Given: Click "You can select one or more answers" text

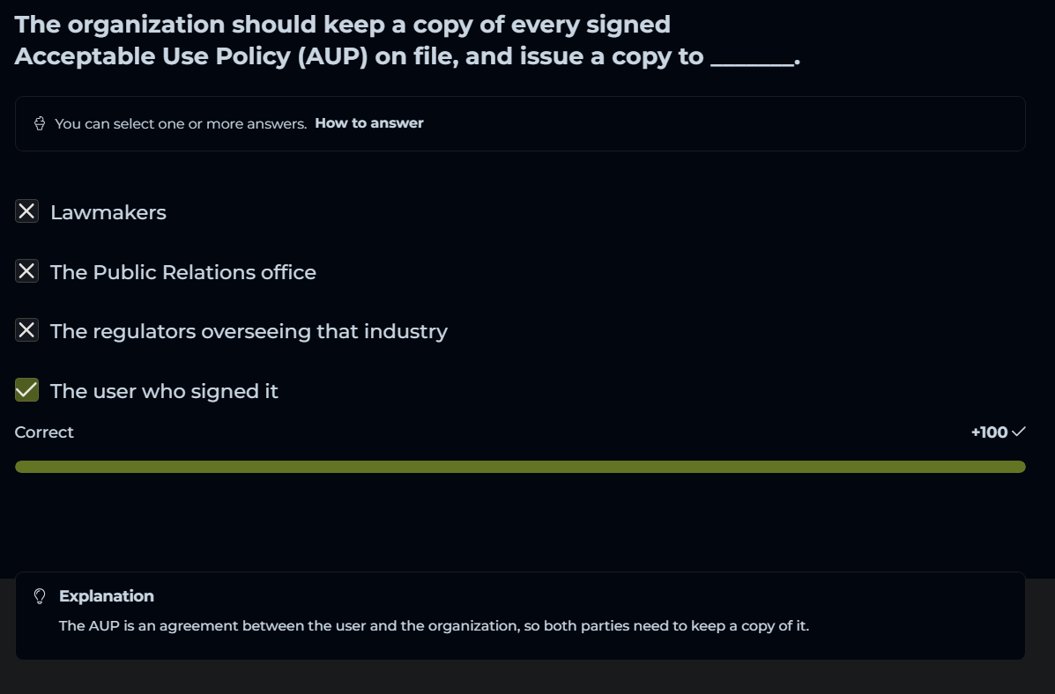Looking at the screenshot, I should pyautogui.click(x=181, y=123).
